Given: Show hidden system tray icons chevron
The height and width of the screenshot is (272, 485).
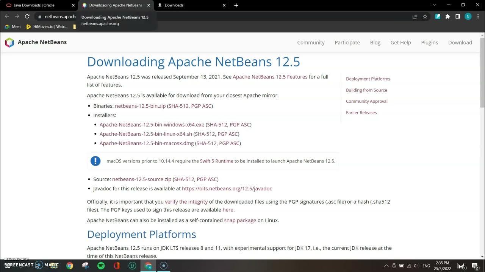Looking at the screenshot, I should tap(386, 266).
